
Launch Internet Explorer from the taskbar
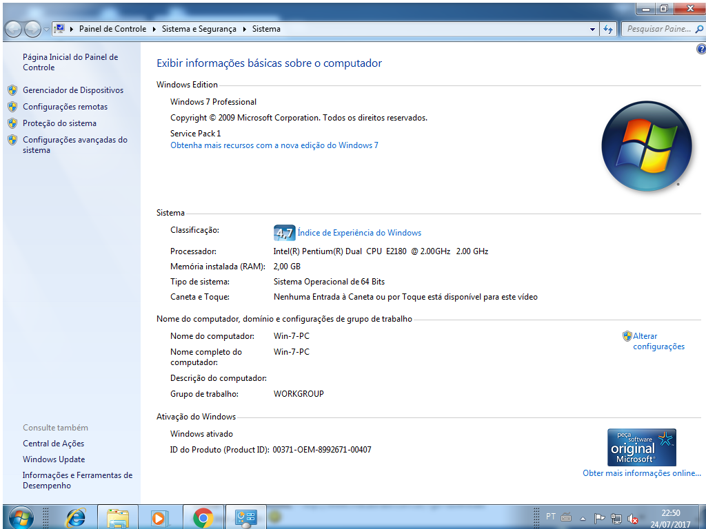coord(75,517)
